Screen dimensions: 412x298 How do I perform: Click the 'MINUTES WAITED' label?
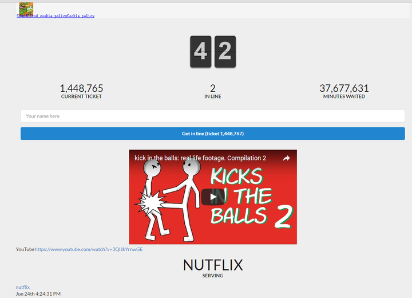point(344,97)
